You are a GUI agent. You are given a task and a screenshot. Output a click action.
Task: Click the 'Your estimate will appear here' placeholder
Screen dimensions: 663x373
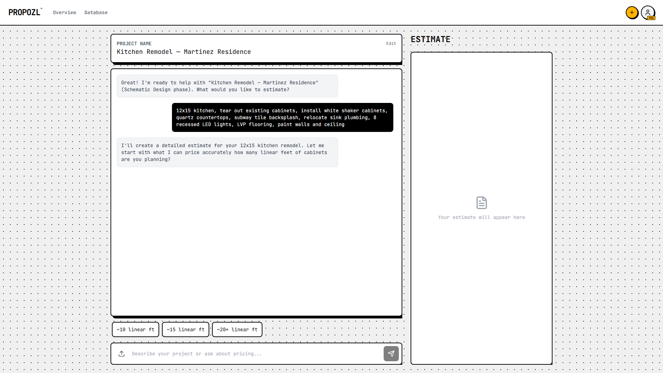[481, 217]
